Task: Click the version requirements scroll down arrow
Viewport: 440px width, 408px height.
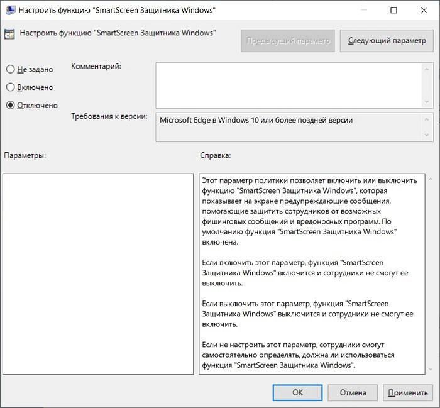Action: pyautogui.click(x=427, y=135)
